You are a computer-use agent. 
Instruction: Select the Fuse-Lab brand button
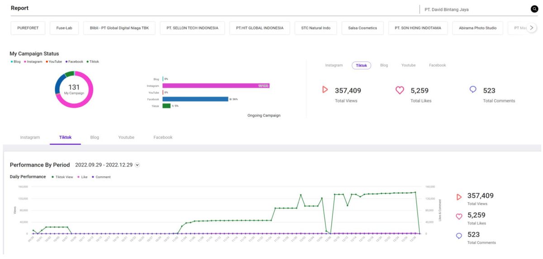pyautogui.click(x=64, y=28)
